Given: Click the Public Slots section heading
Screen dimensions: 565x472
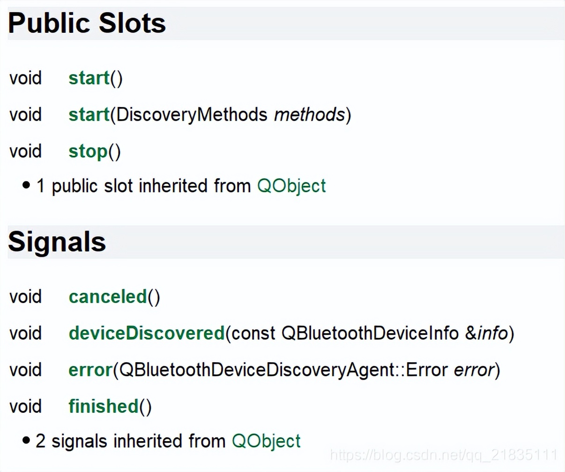Looking at the screenshot, I should 87,23.
